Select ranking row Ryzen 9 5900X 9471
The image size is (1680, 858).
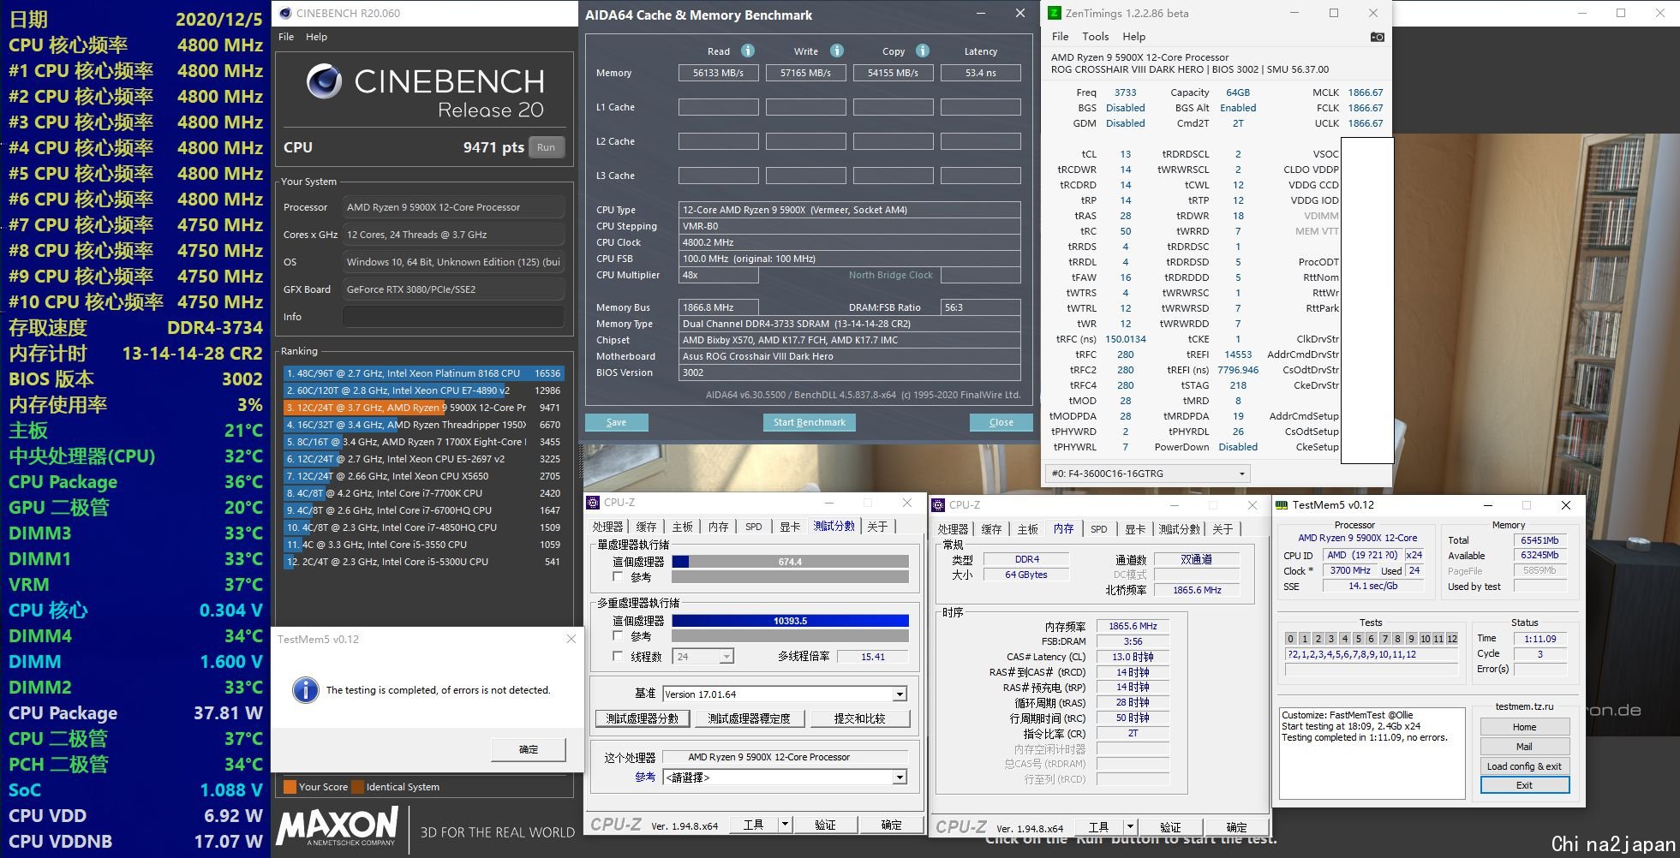tap(423, 408)
